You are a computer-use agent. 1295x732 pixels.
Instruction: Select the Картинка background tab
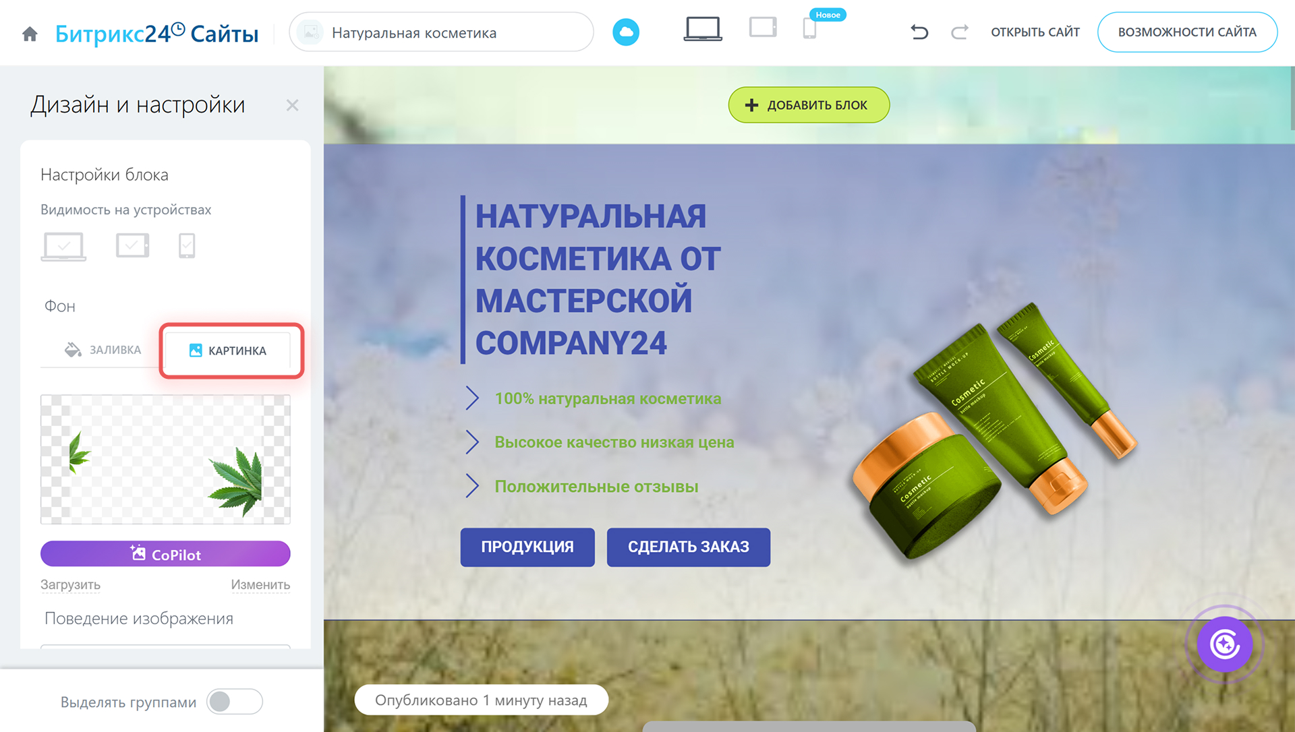228,350
